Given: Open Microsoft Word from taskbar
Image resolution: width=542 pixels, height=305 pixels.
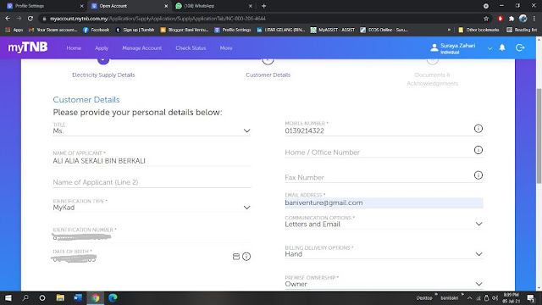Looking at the screenshot, I should pyautogui.click(x=78, y=297).
